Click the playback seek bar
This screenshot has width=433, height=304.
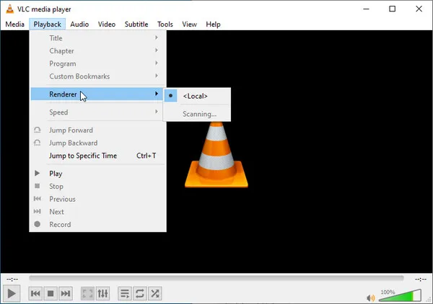pyautogui.click(x=216, y=278)
